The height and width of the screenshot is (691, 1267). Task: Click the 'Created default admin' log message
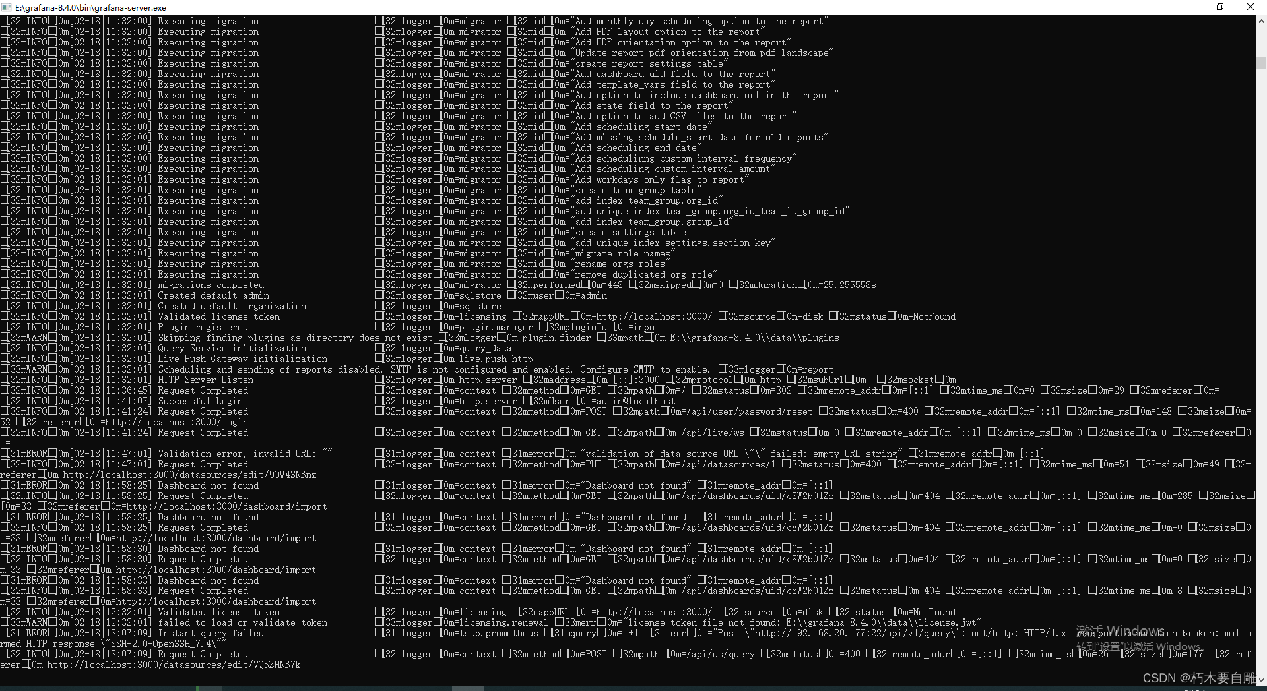pyautogui.click(x=213, y=295)
